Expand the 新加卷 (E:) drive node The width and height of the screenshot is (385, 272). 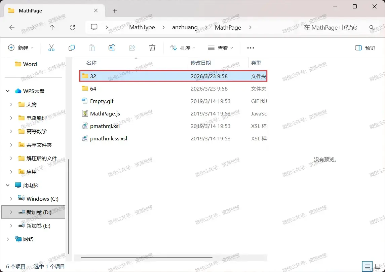11,226
